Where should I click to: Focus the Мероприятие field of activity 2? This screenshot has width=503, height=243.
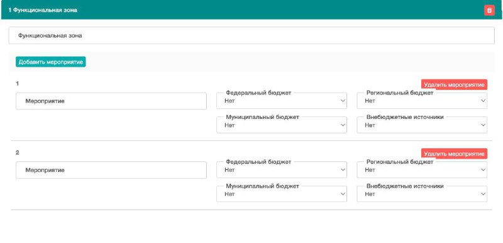click(111, 170)
